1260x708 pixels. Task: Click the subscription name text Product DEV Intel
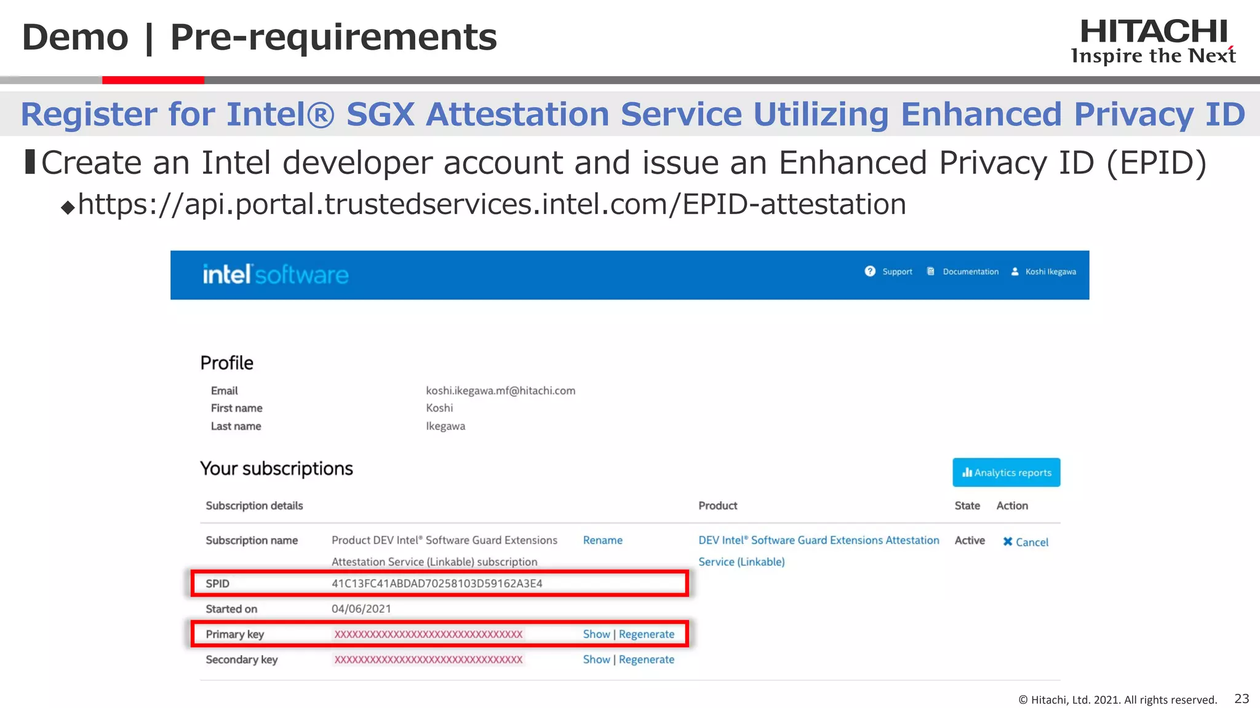click(444, 551)
